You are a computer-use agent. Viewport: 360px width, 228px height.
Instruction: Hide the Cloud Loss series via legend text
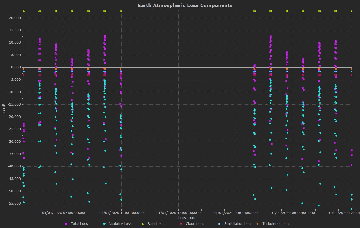coord(195,224)
